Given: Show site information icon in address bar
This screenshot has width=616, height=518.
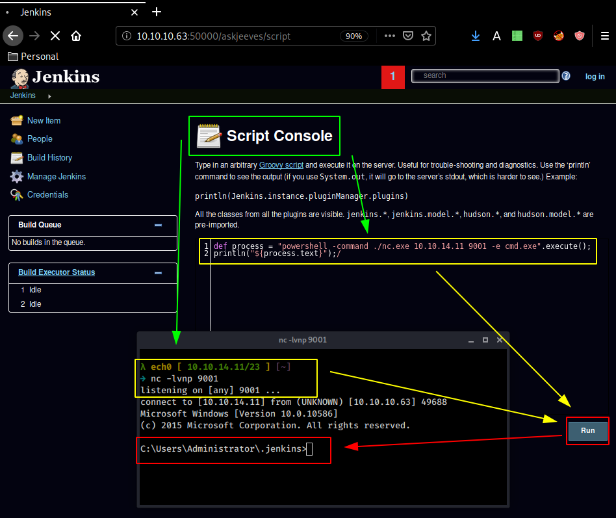Looking at the screenshot, I should 127,36.
